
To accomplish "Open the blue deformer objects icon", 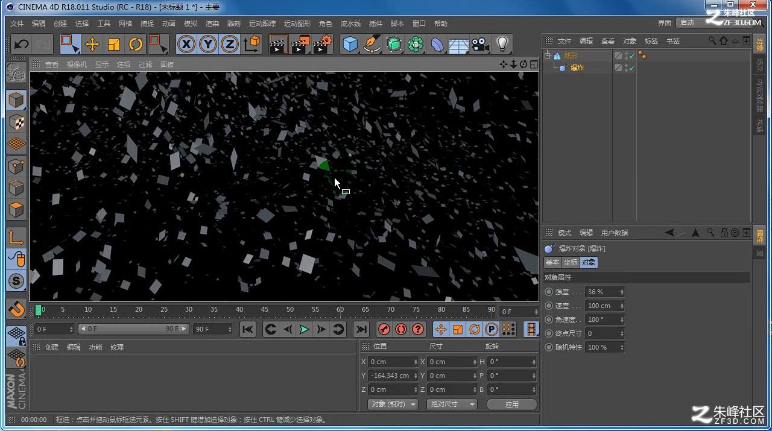I will (437, 44).
